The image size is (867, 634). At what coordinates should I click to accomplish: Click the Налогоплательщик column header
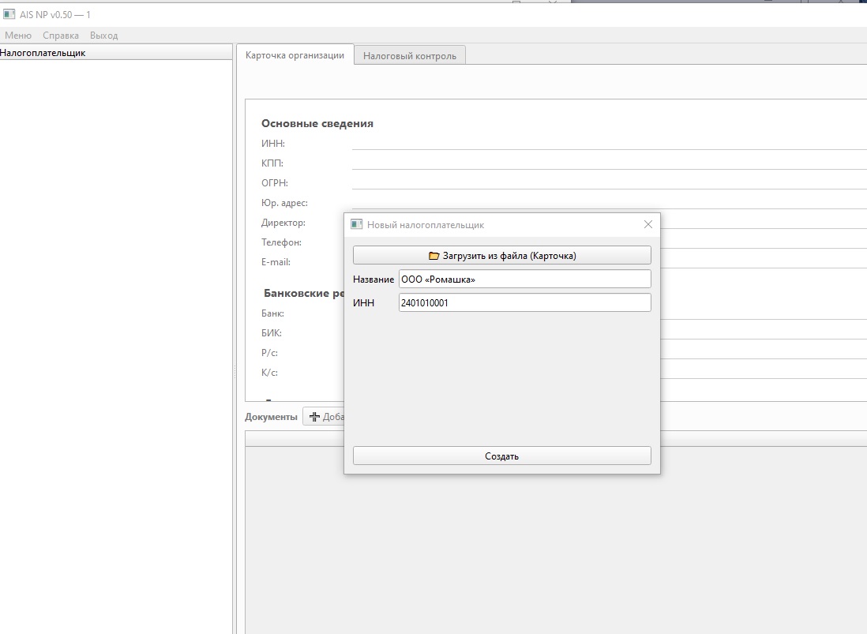point(43,53)
